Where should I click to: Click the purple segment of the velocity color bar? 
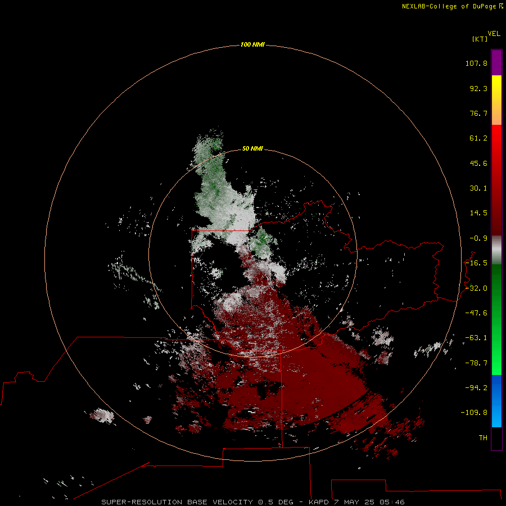(x=496, y=63)
